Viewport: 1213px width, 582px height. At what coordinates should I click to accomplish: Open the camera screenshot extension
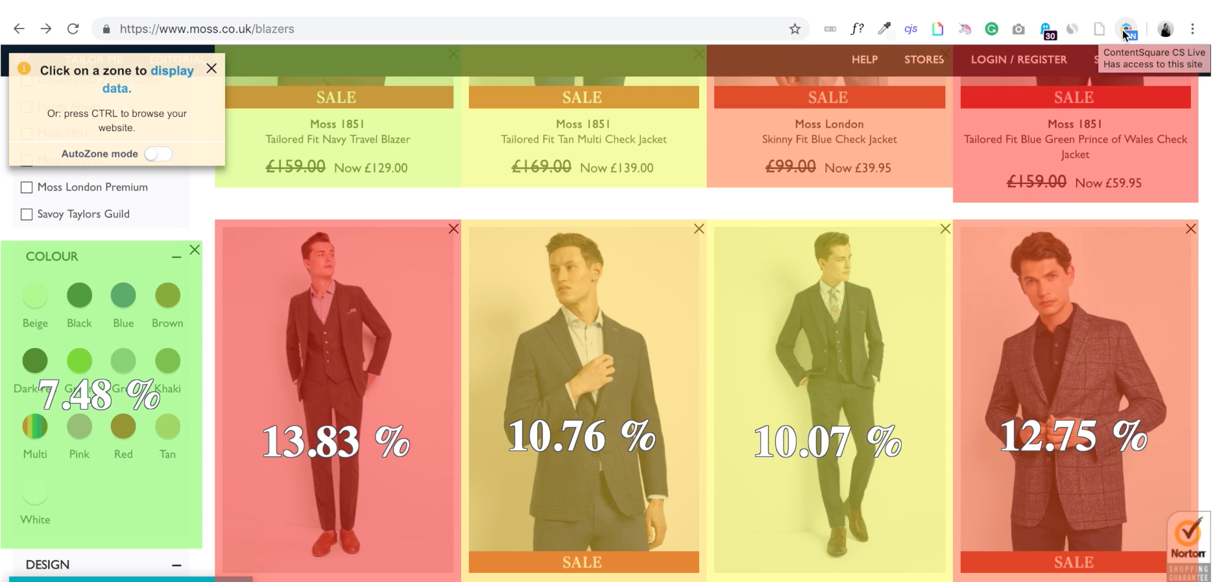(1018, 29)
